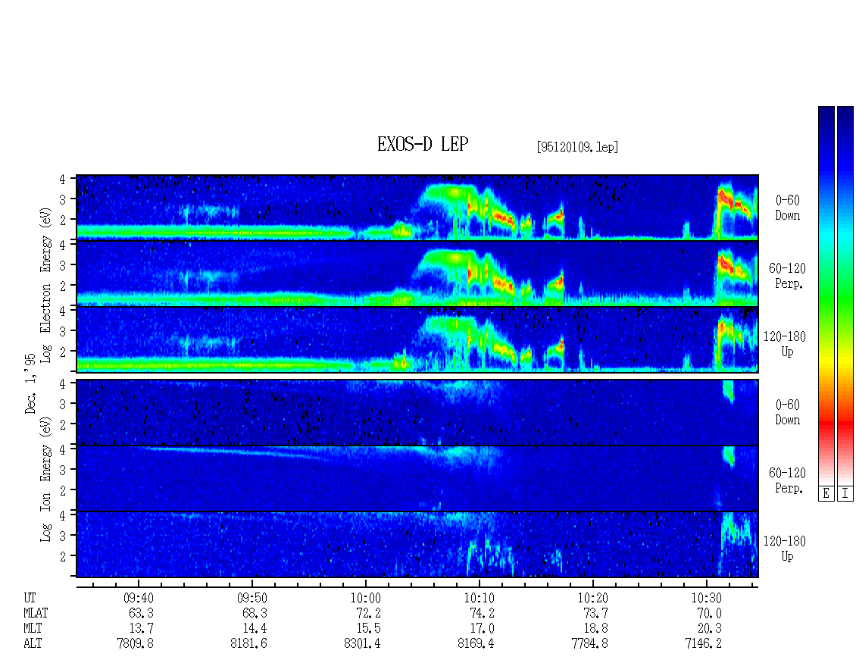The image size is (856, 663).
Task: Click MLT value 14.4
Action: point(255,629)
